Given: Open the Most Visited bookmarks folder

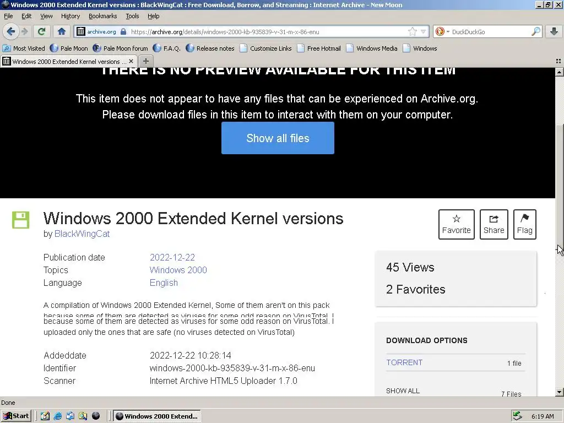Looking at the screenshot, I should (x=24, y=48).
